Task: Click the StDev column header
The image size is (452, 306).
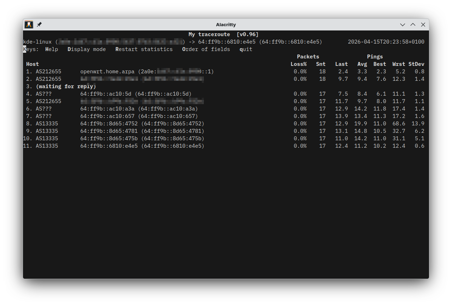Action: [x=416, y=64]
